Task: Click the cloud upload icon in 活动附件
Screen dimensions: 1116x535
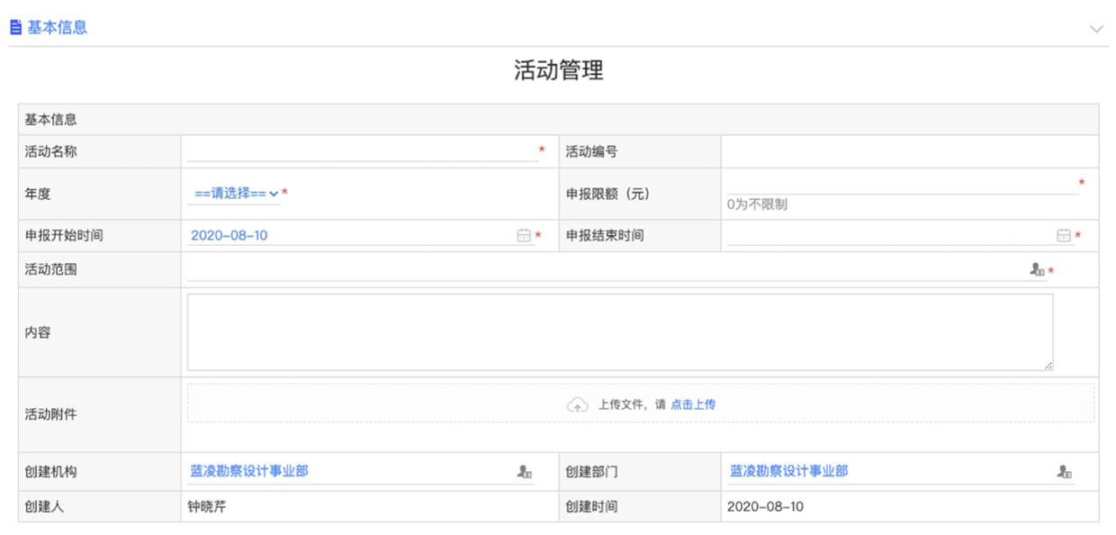Action: tap(577, 405)
